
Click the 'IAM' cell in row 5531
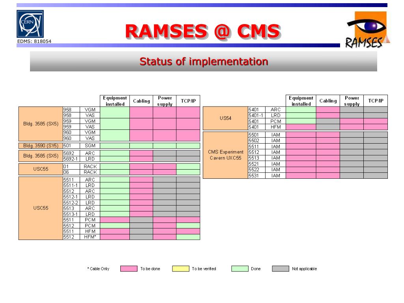(x=276, y=176)
